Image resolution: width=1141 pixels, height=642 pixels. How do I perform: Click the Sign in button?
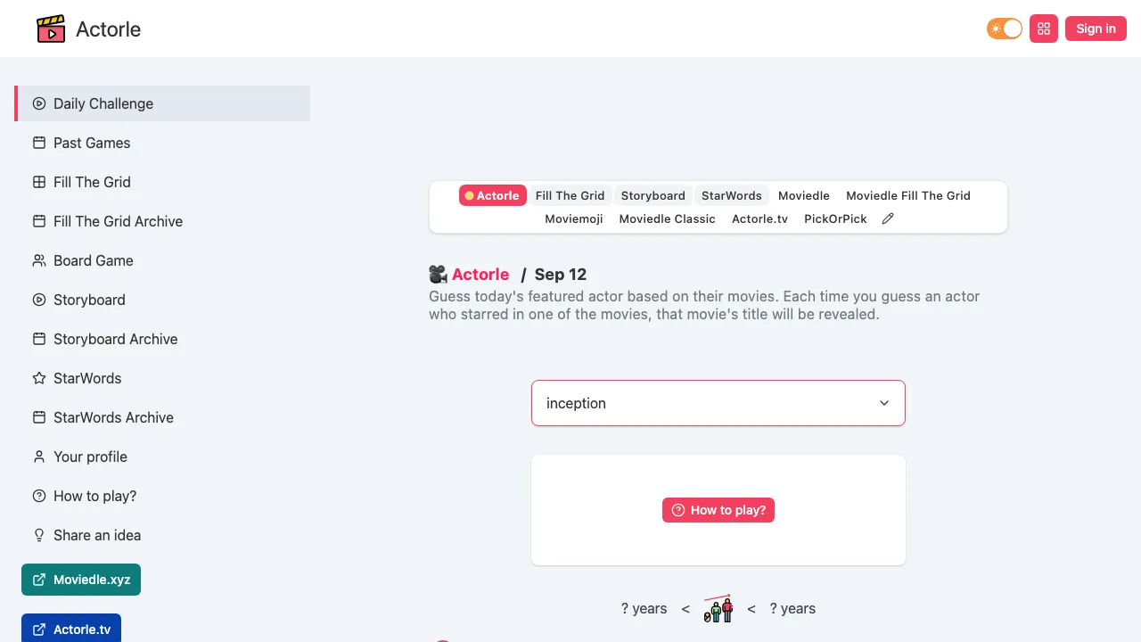(1096, 29)
